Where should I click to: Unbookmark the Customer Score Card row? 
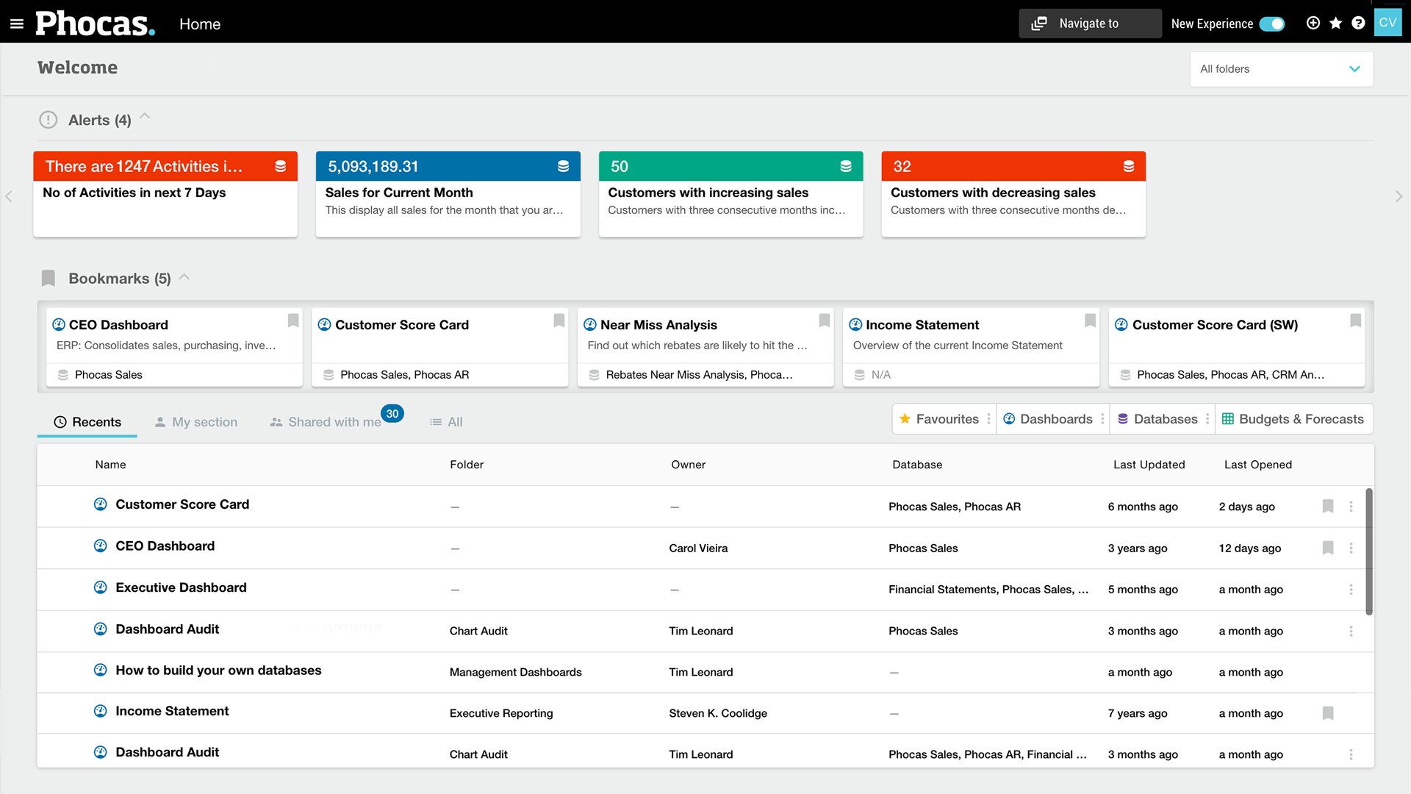point(1328,507)
